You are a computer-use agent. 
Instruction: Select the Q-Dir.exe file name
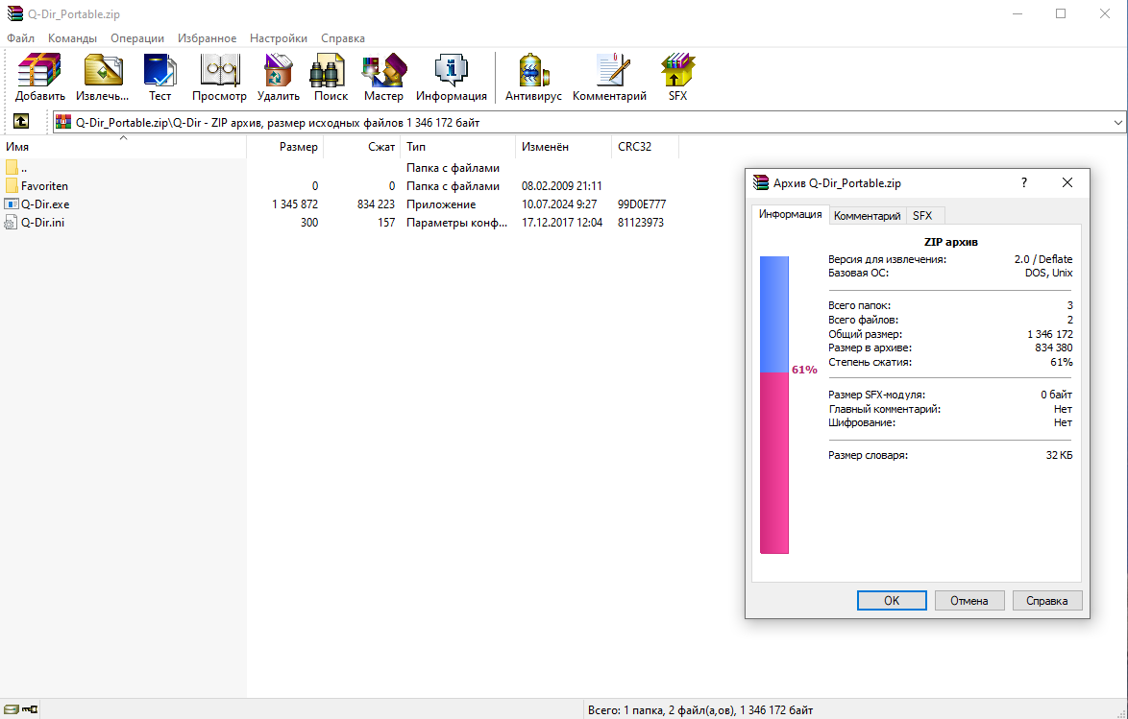44,204
